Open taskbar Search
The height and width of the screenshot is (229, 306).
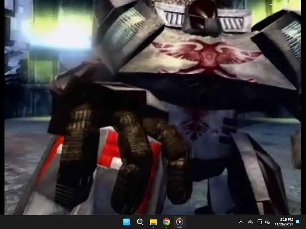coord(140,222)
